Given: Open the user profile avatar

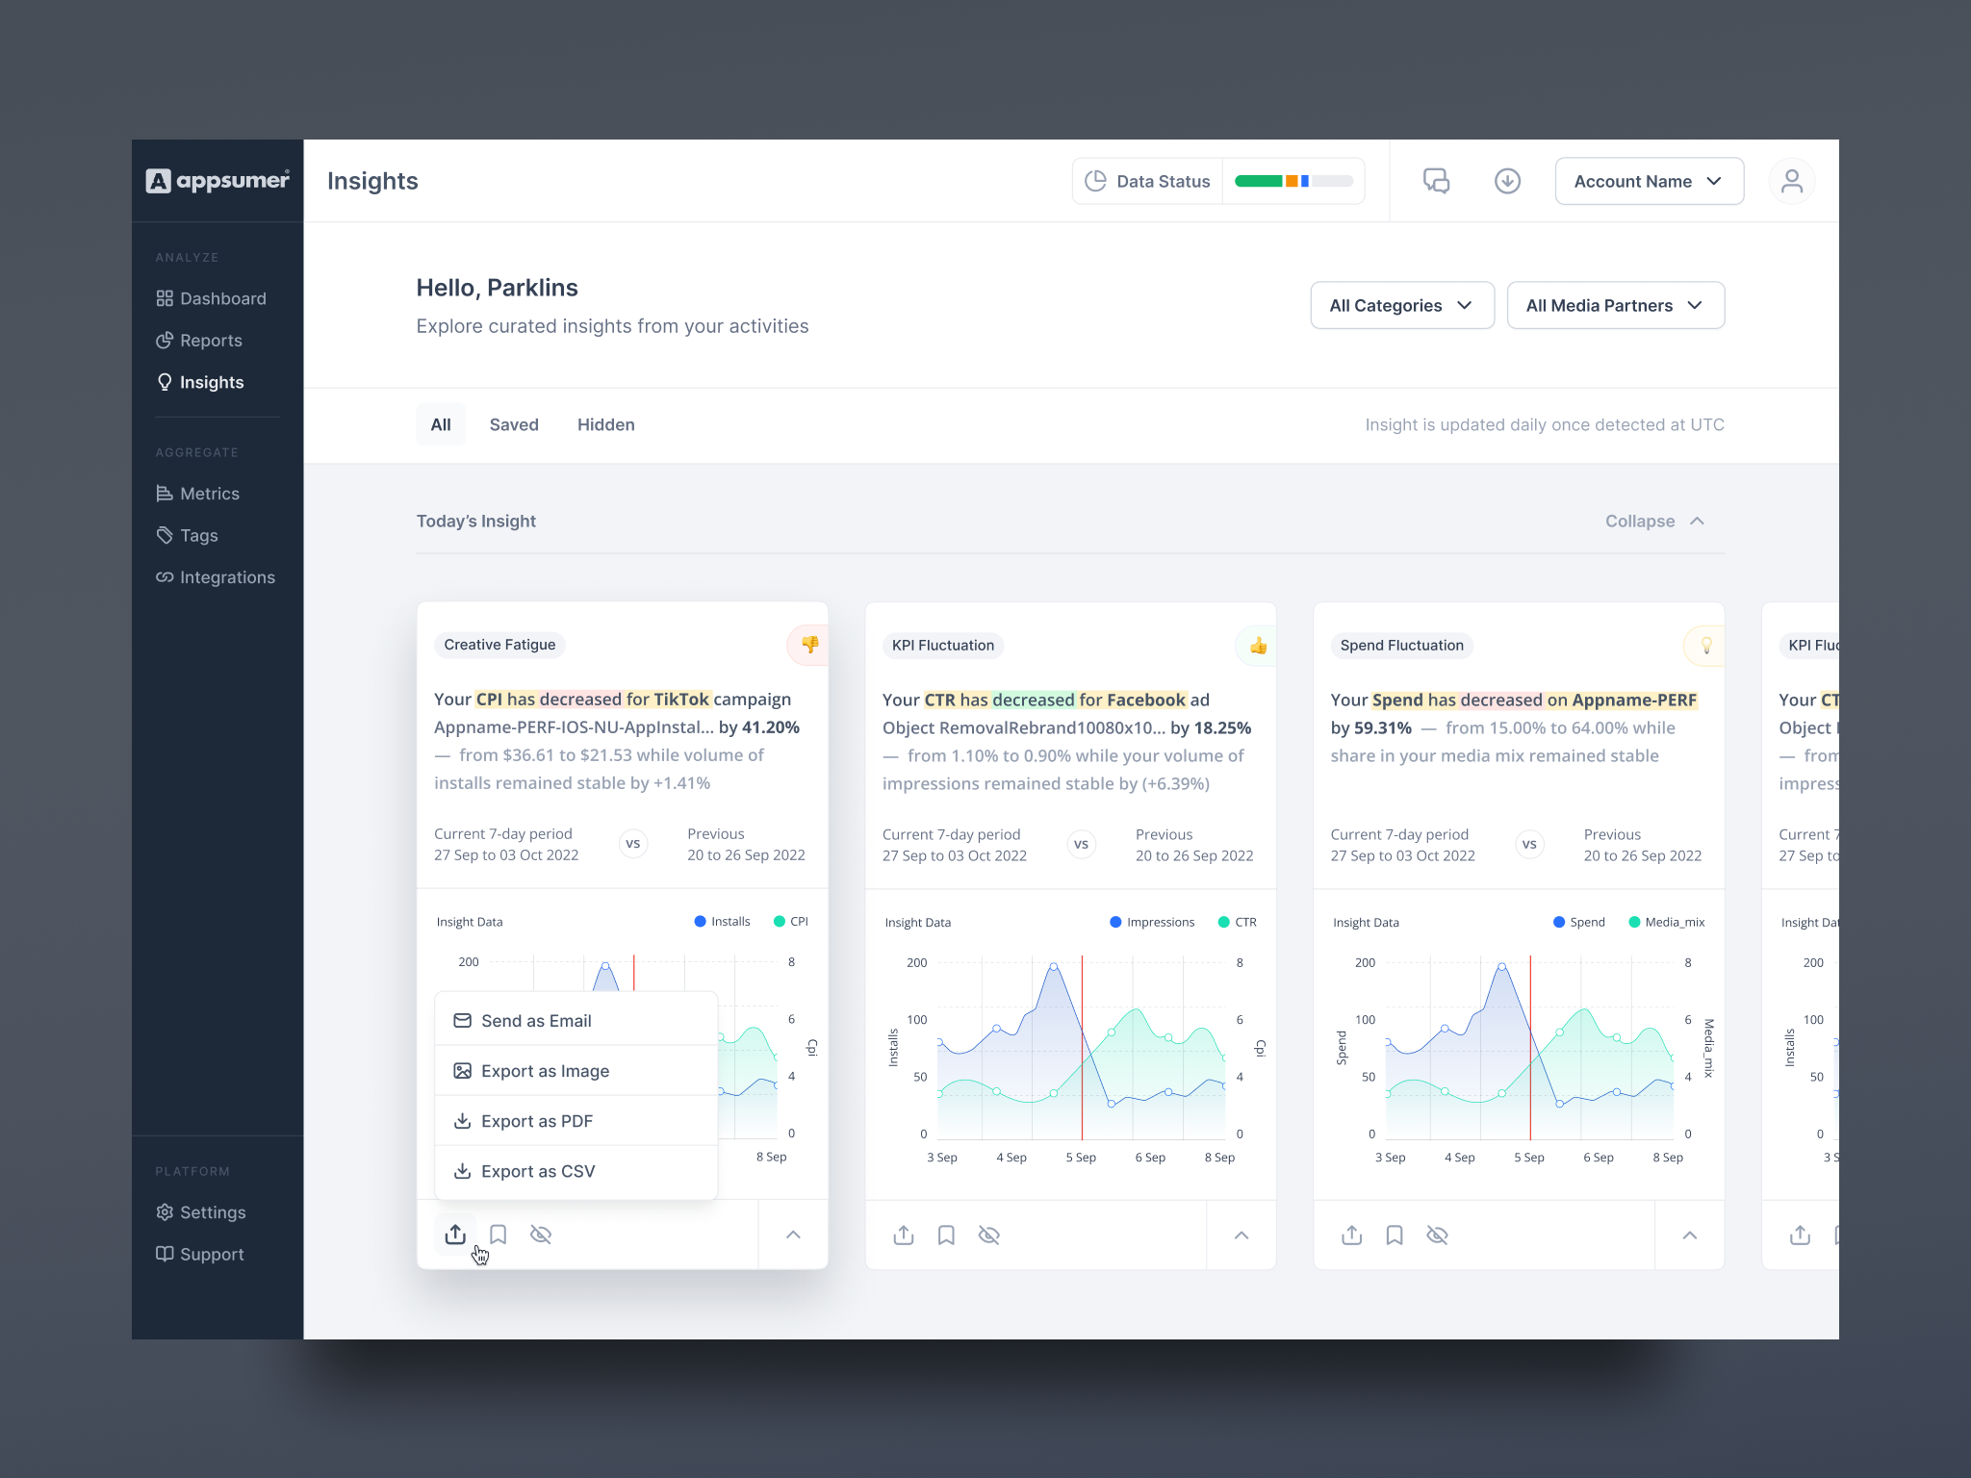Looking at the screenshot, I should click(1791, 181).
